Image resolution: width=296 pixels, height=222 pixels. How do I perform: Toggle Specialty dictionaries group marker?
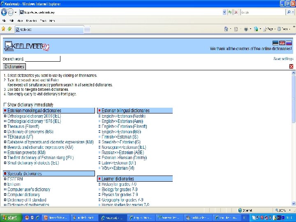(x=5, y=173)
